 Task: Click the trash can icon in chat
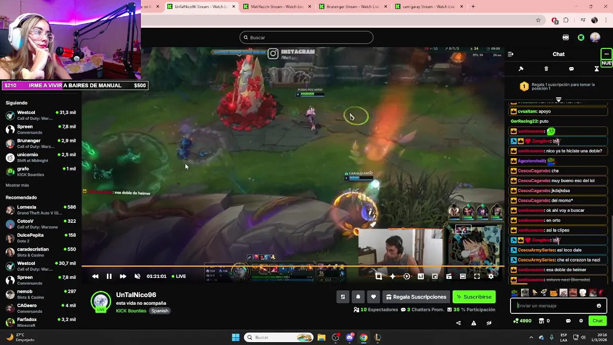click(546, 69)
